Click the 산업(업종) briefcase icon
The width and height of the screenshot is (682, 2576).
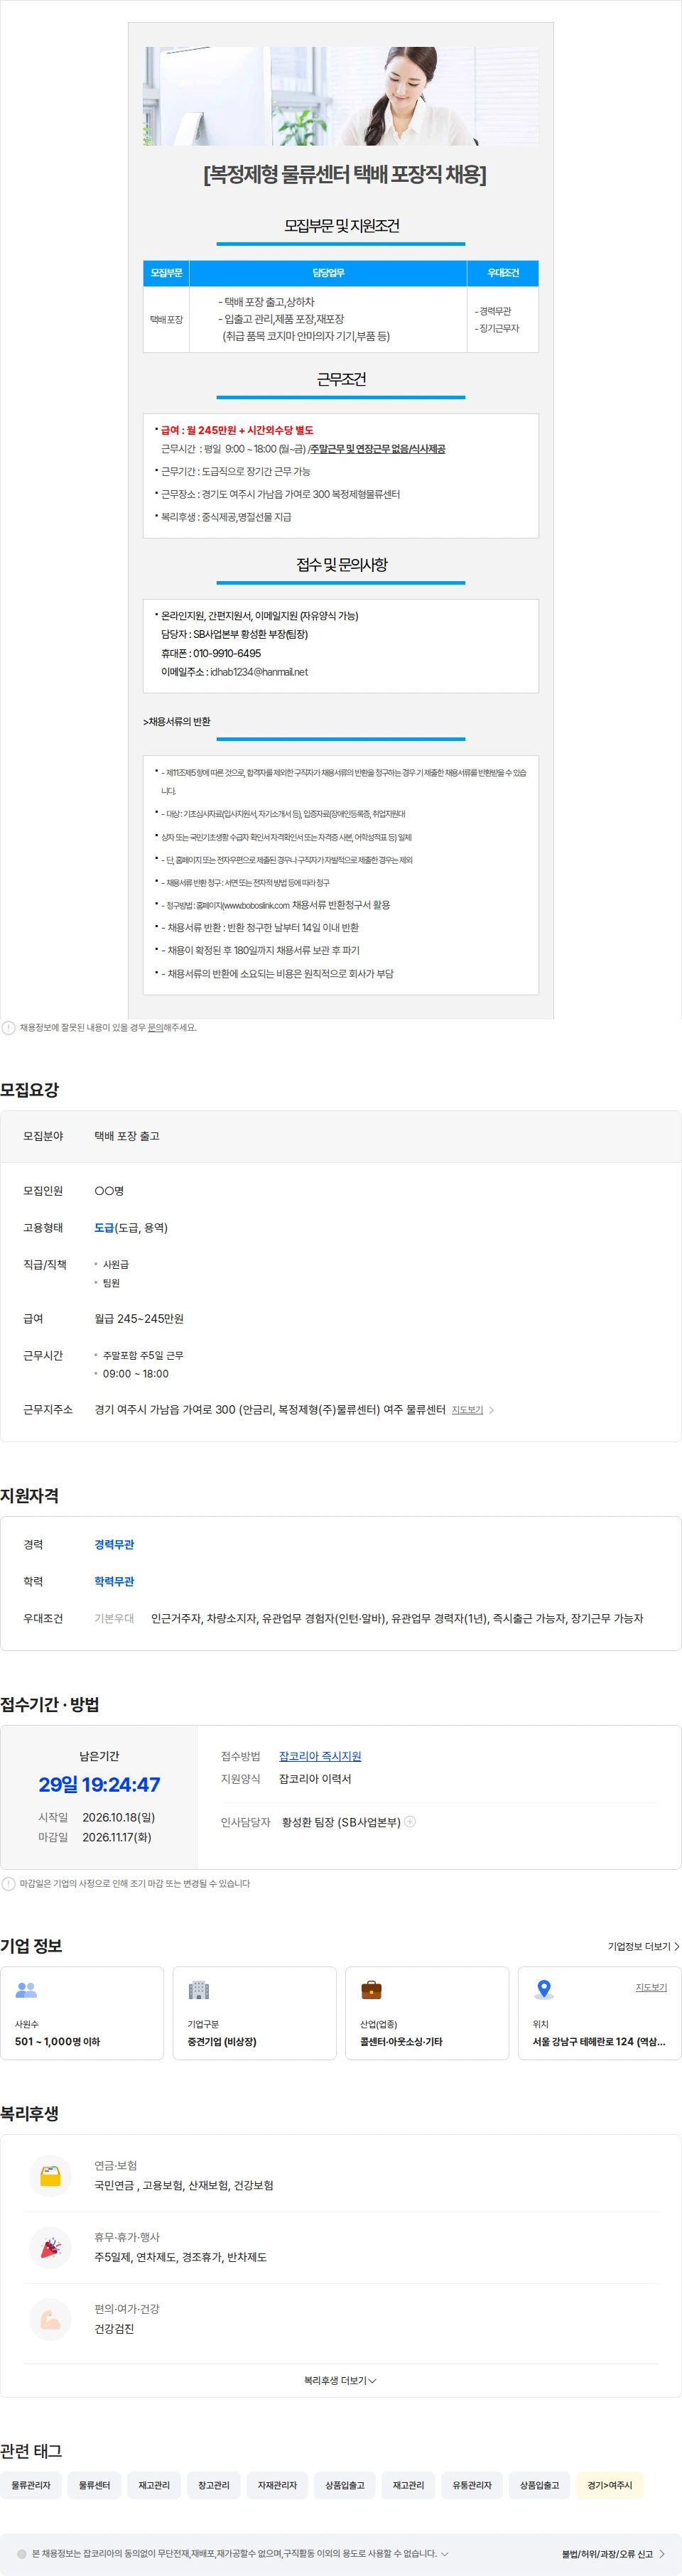[x=371, y=1990]
